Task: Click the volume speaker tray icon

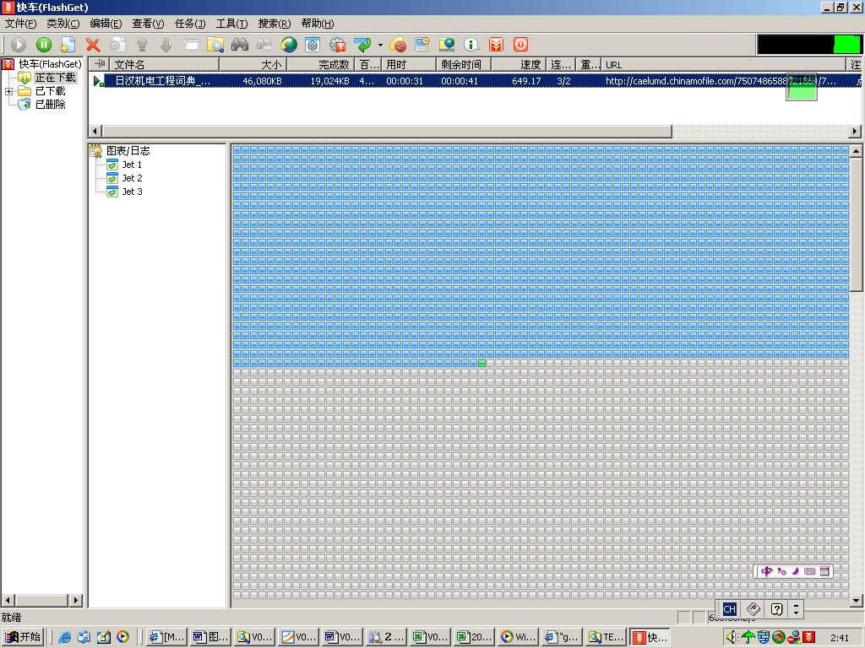Action: 732,638
